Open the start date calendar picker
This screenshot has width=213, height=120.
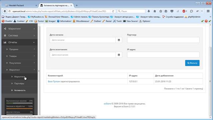pos(119,40)
